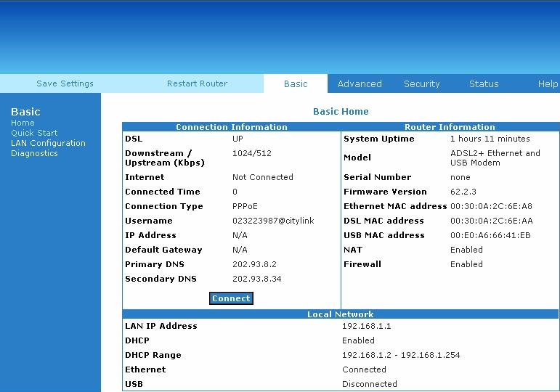This screenshot has height=392, width=560.
Task: Click firmware version 62.2.3
Action: click(463, 192)
